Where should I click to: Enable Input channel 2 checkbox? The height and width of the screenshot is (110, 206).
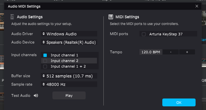pyautogui.click(x=45, y=61)
